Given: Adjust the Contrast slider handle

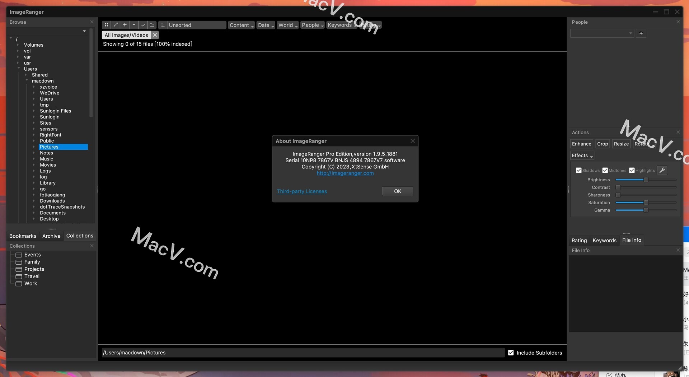Looking at the screenshot, I should 618,187.
